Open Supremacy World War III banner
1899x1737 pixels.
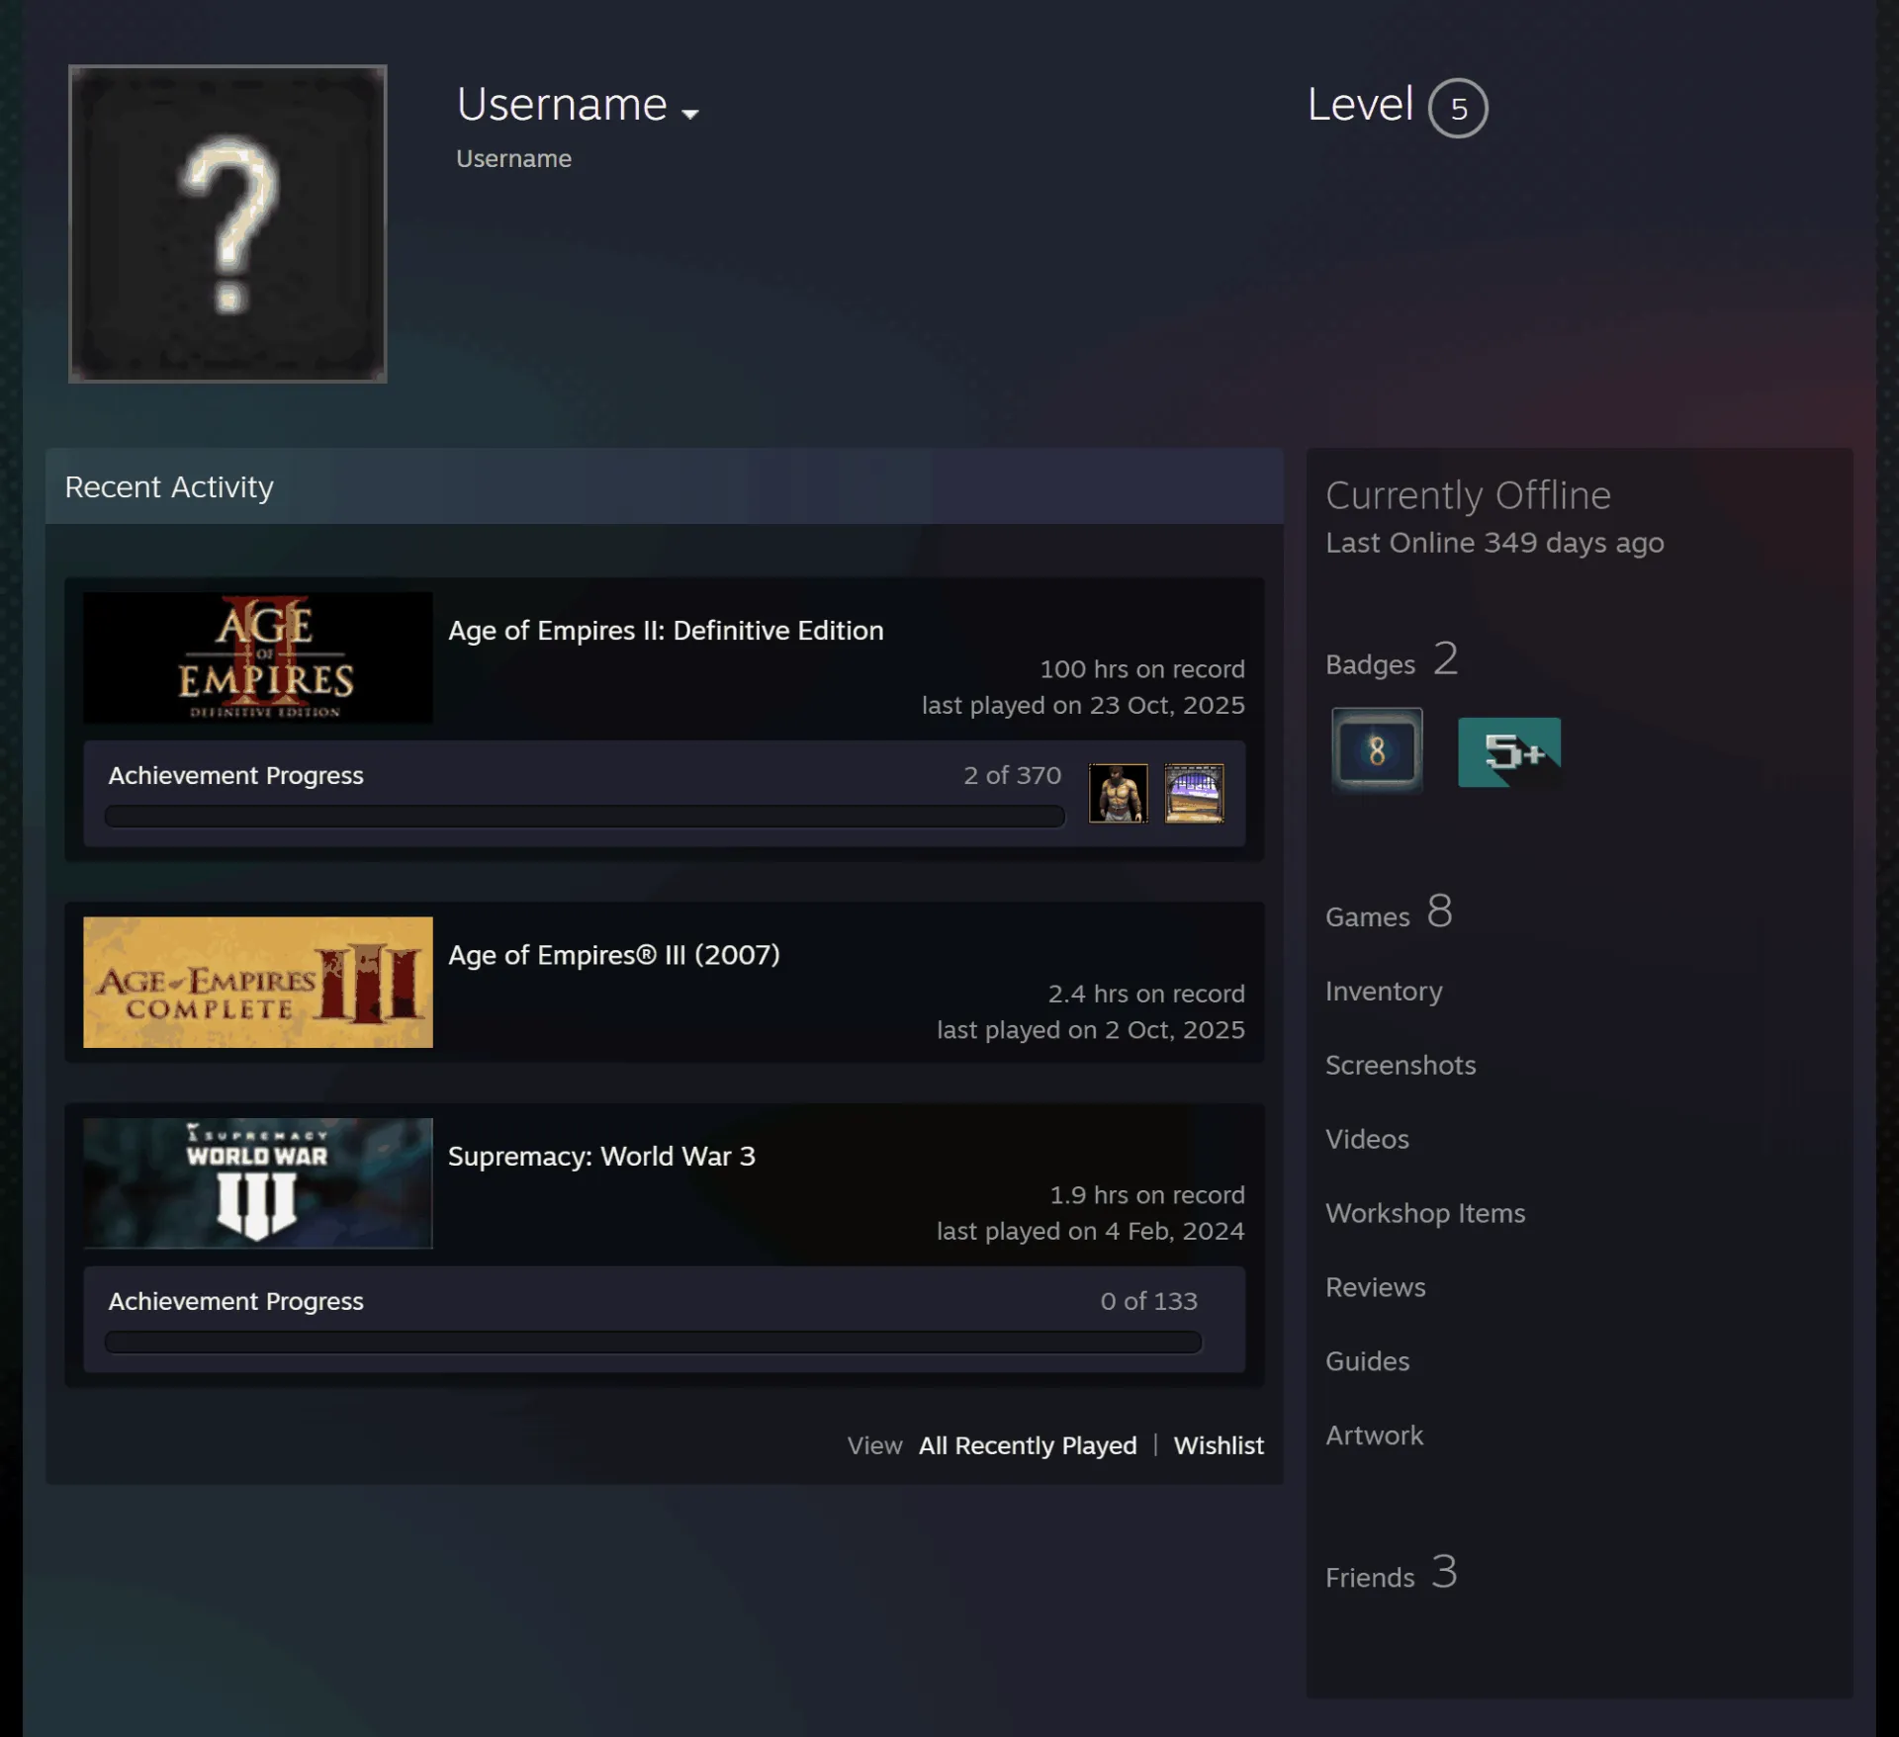pyautogui.click(x=258, y=1183)
